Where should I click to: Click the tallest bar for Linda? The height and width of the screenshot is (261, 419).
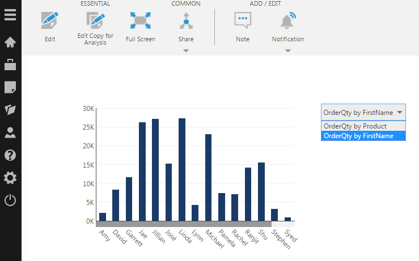point(182,170)
